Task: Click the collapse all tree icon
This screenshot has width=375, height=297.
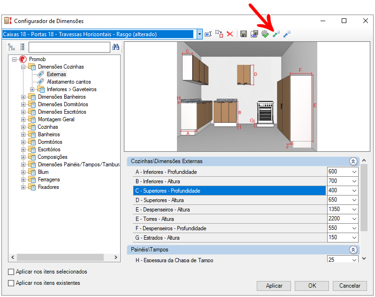Action: click(23, 47)
